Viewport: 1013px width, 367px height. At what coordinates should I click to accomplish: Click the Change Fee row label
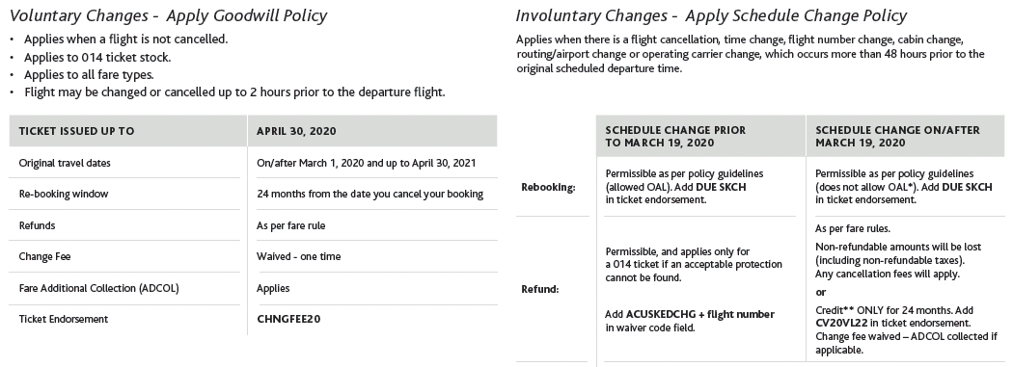(44, 256)
